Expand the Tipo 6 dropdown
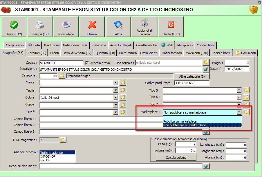Viewport: 262px width, 177px height. (x=239, y=97)
